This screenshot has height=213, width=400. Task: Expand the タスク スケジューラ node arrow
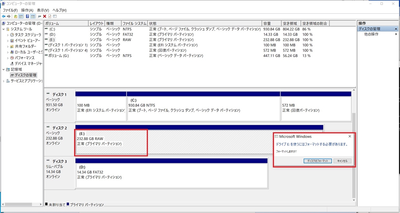point(8,35)
